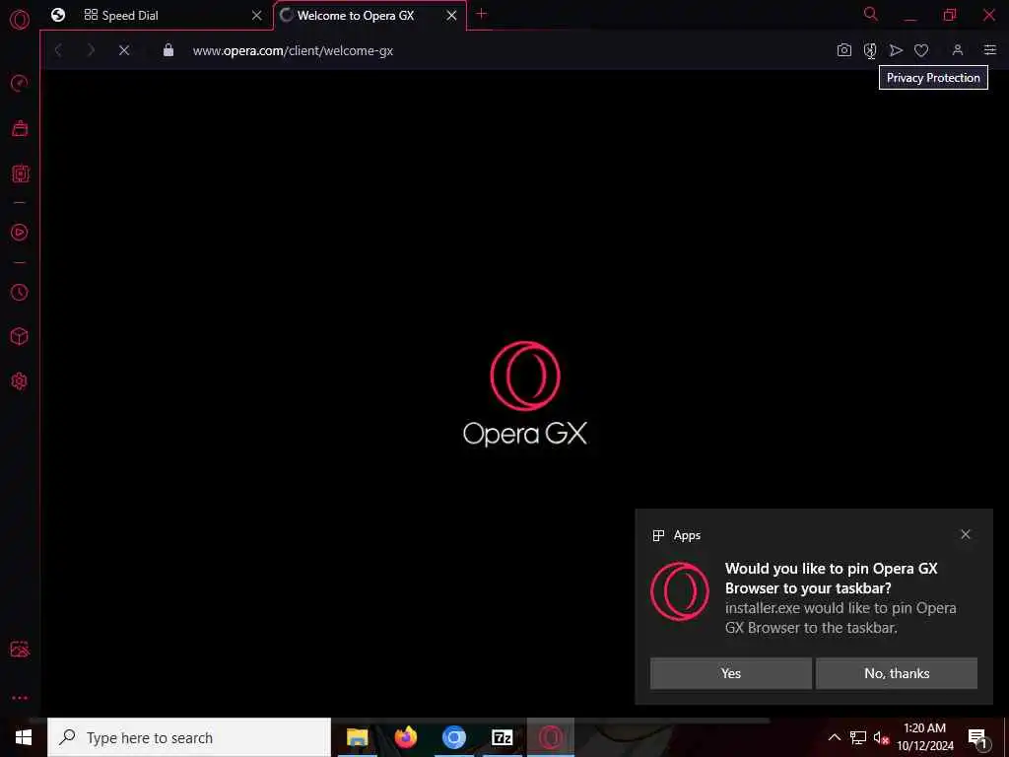Open the Opera GX main menu logo
The height and width of the screenshot is (757, 1009).
tap(20, 20)
